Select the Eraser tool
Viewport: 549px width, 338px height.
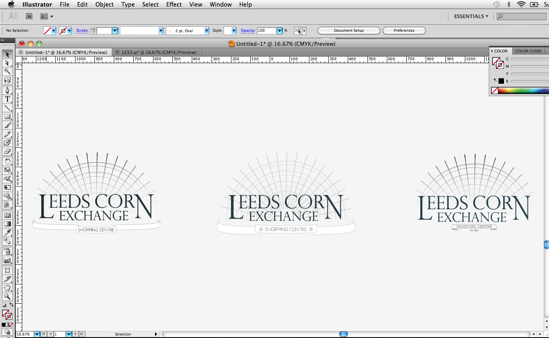pyautogui.click(x=7, y=151)
